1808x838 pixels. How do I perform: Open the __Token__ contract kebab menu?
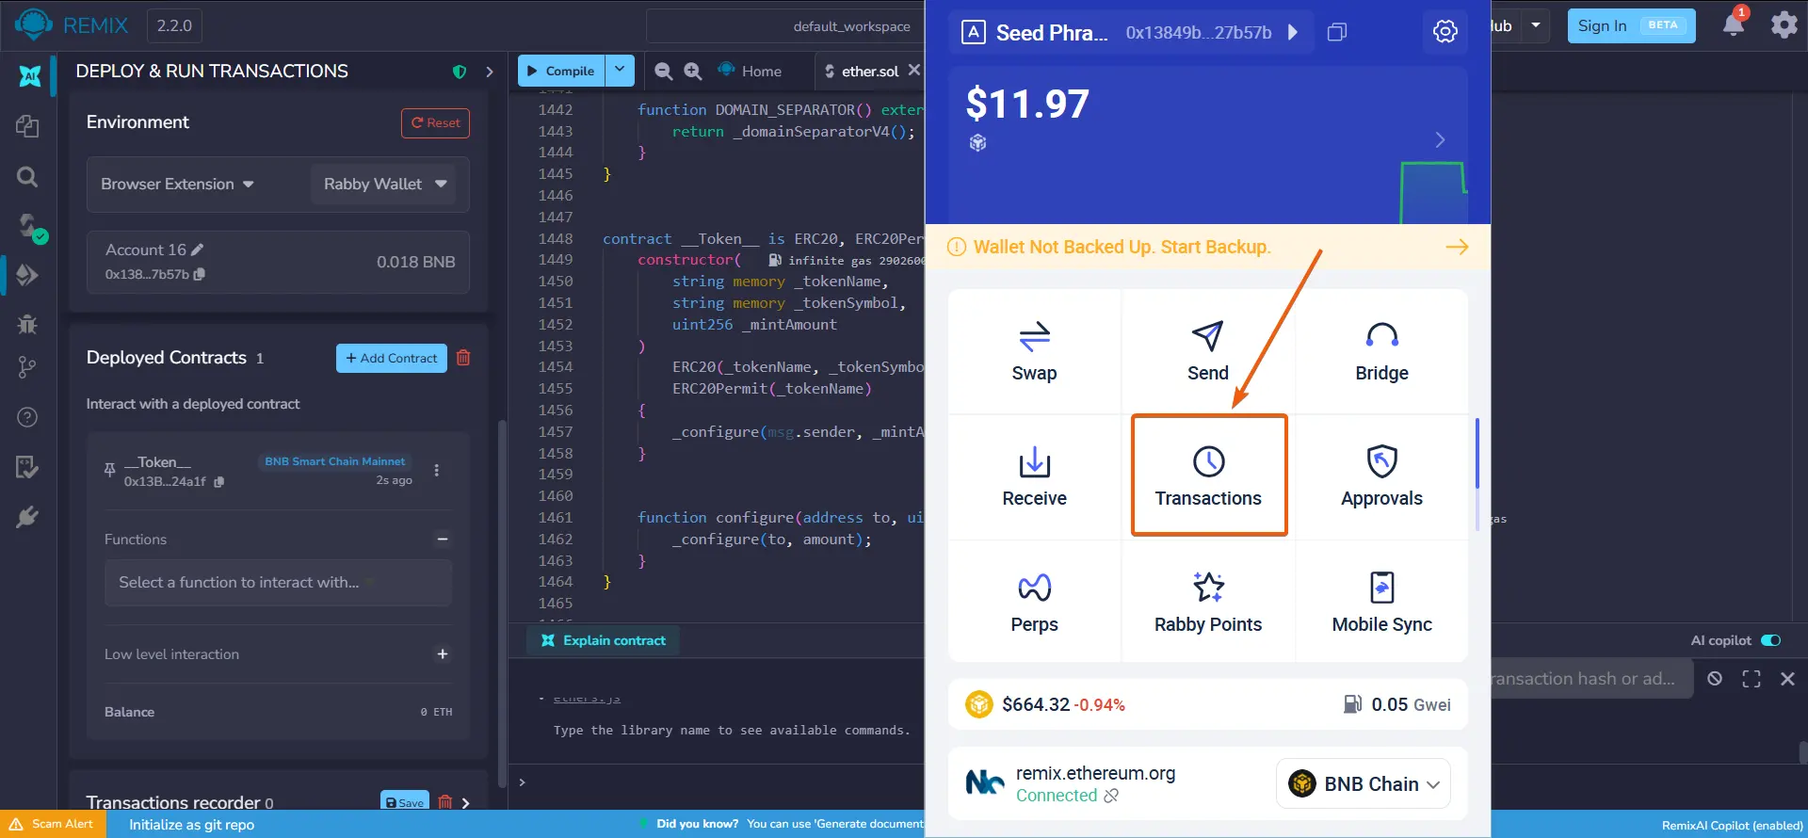(x=436, y=470)
